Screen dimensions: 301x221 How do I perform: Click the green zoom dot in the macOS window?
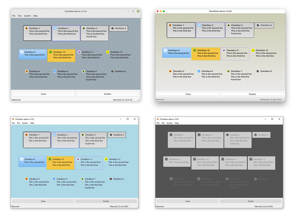coord(164,11)
